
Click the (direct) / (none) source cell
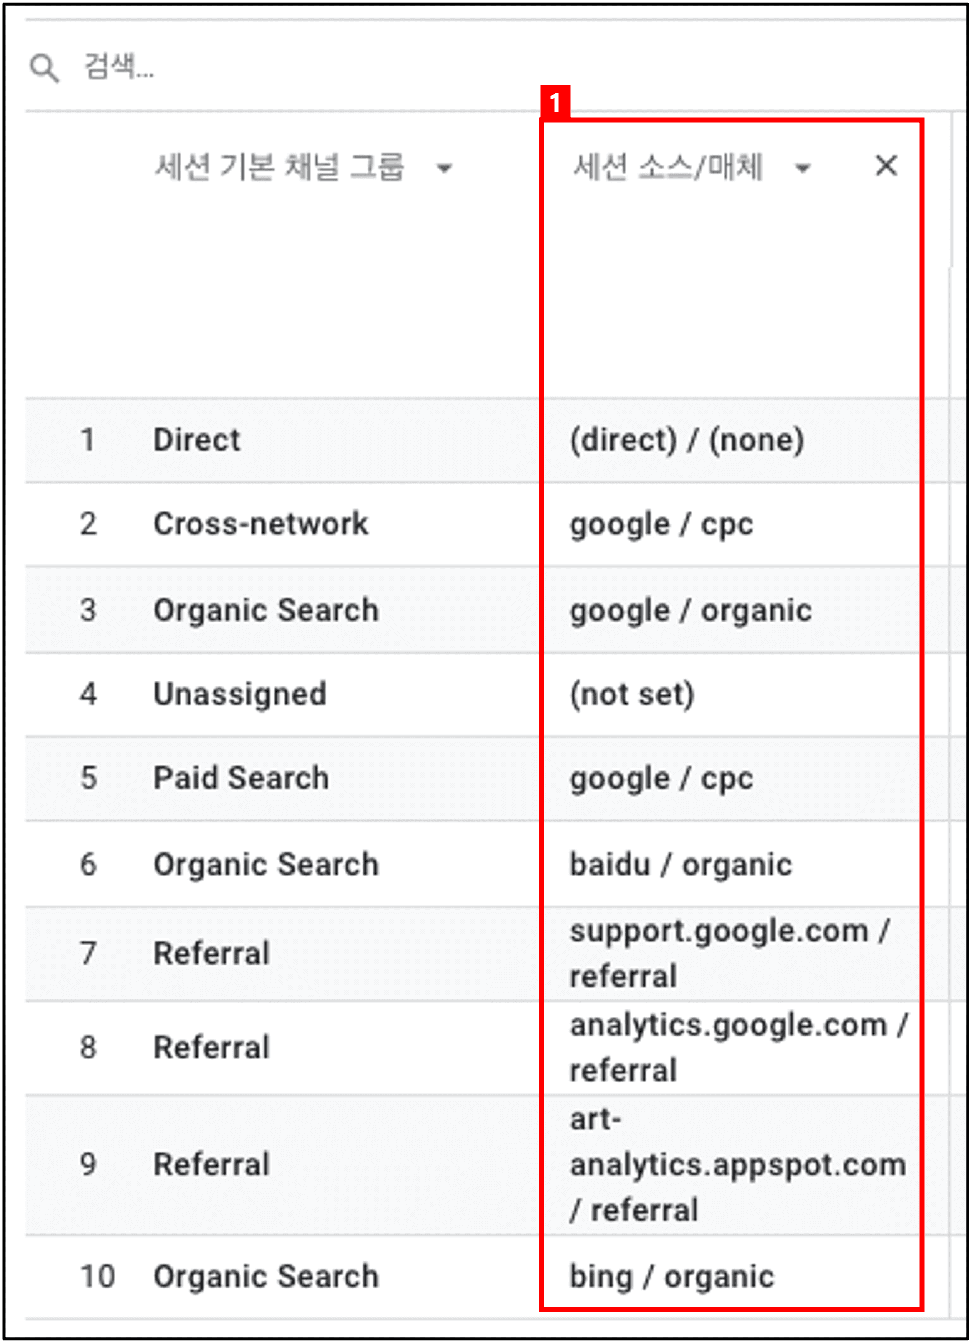click(x=687, y=440)
